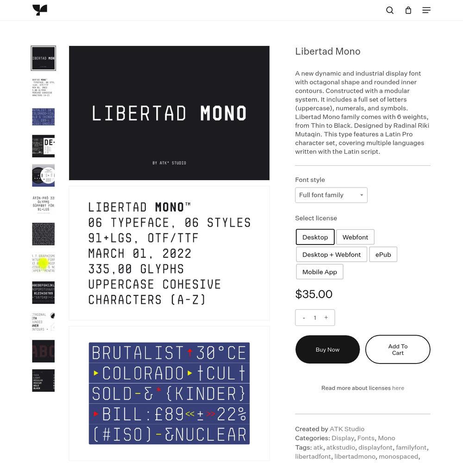Open the ATK Studio creator link

pyautogui.click(x=347, y=429)
